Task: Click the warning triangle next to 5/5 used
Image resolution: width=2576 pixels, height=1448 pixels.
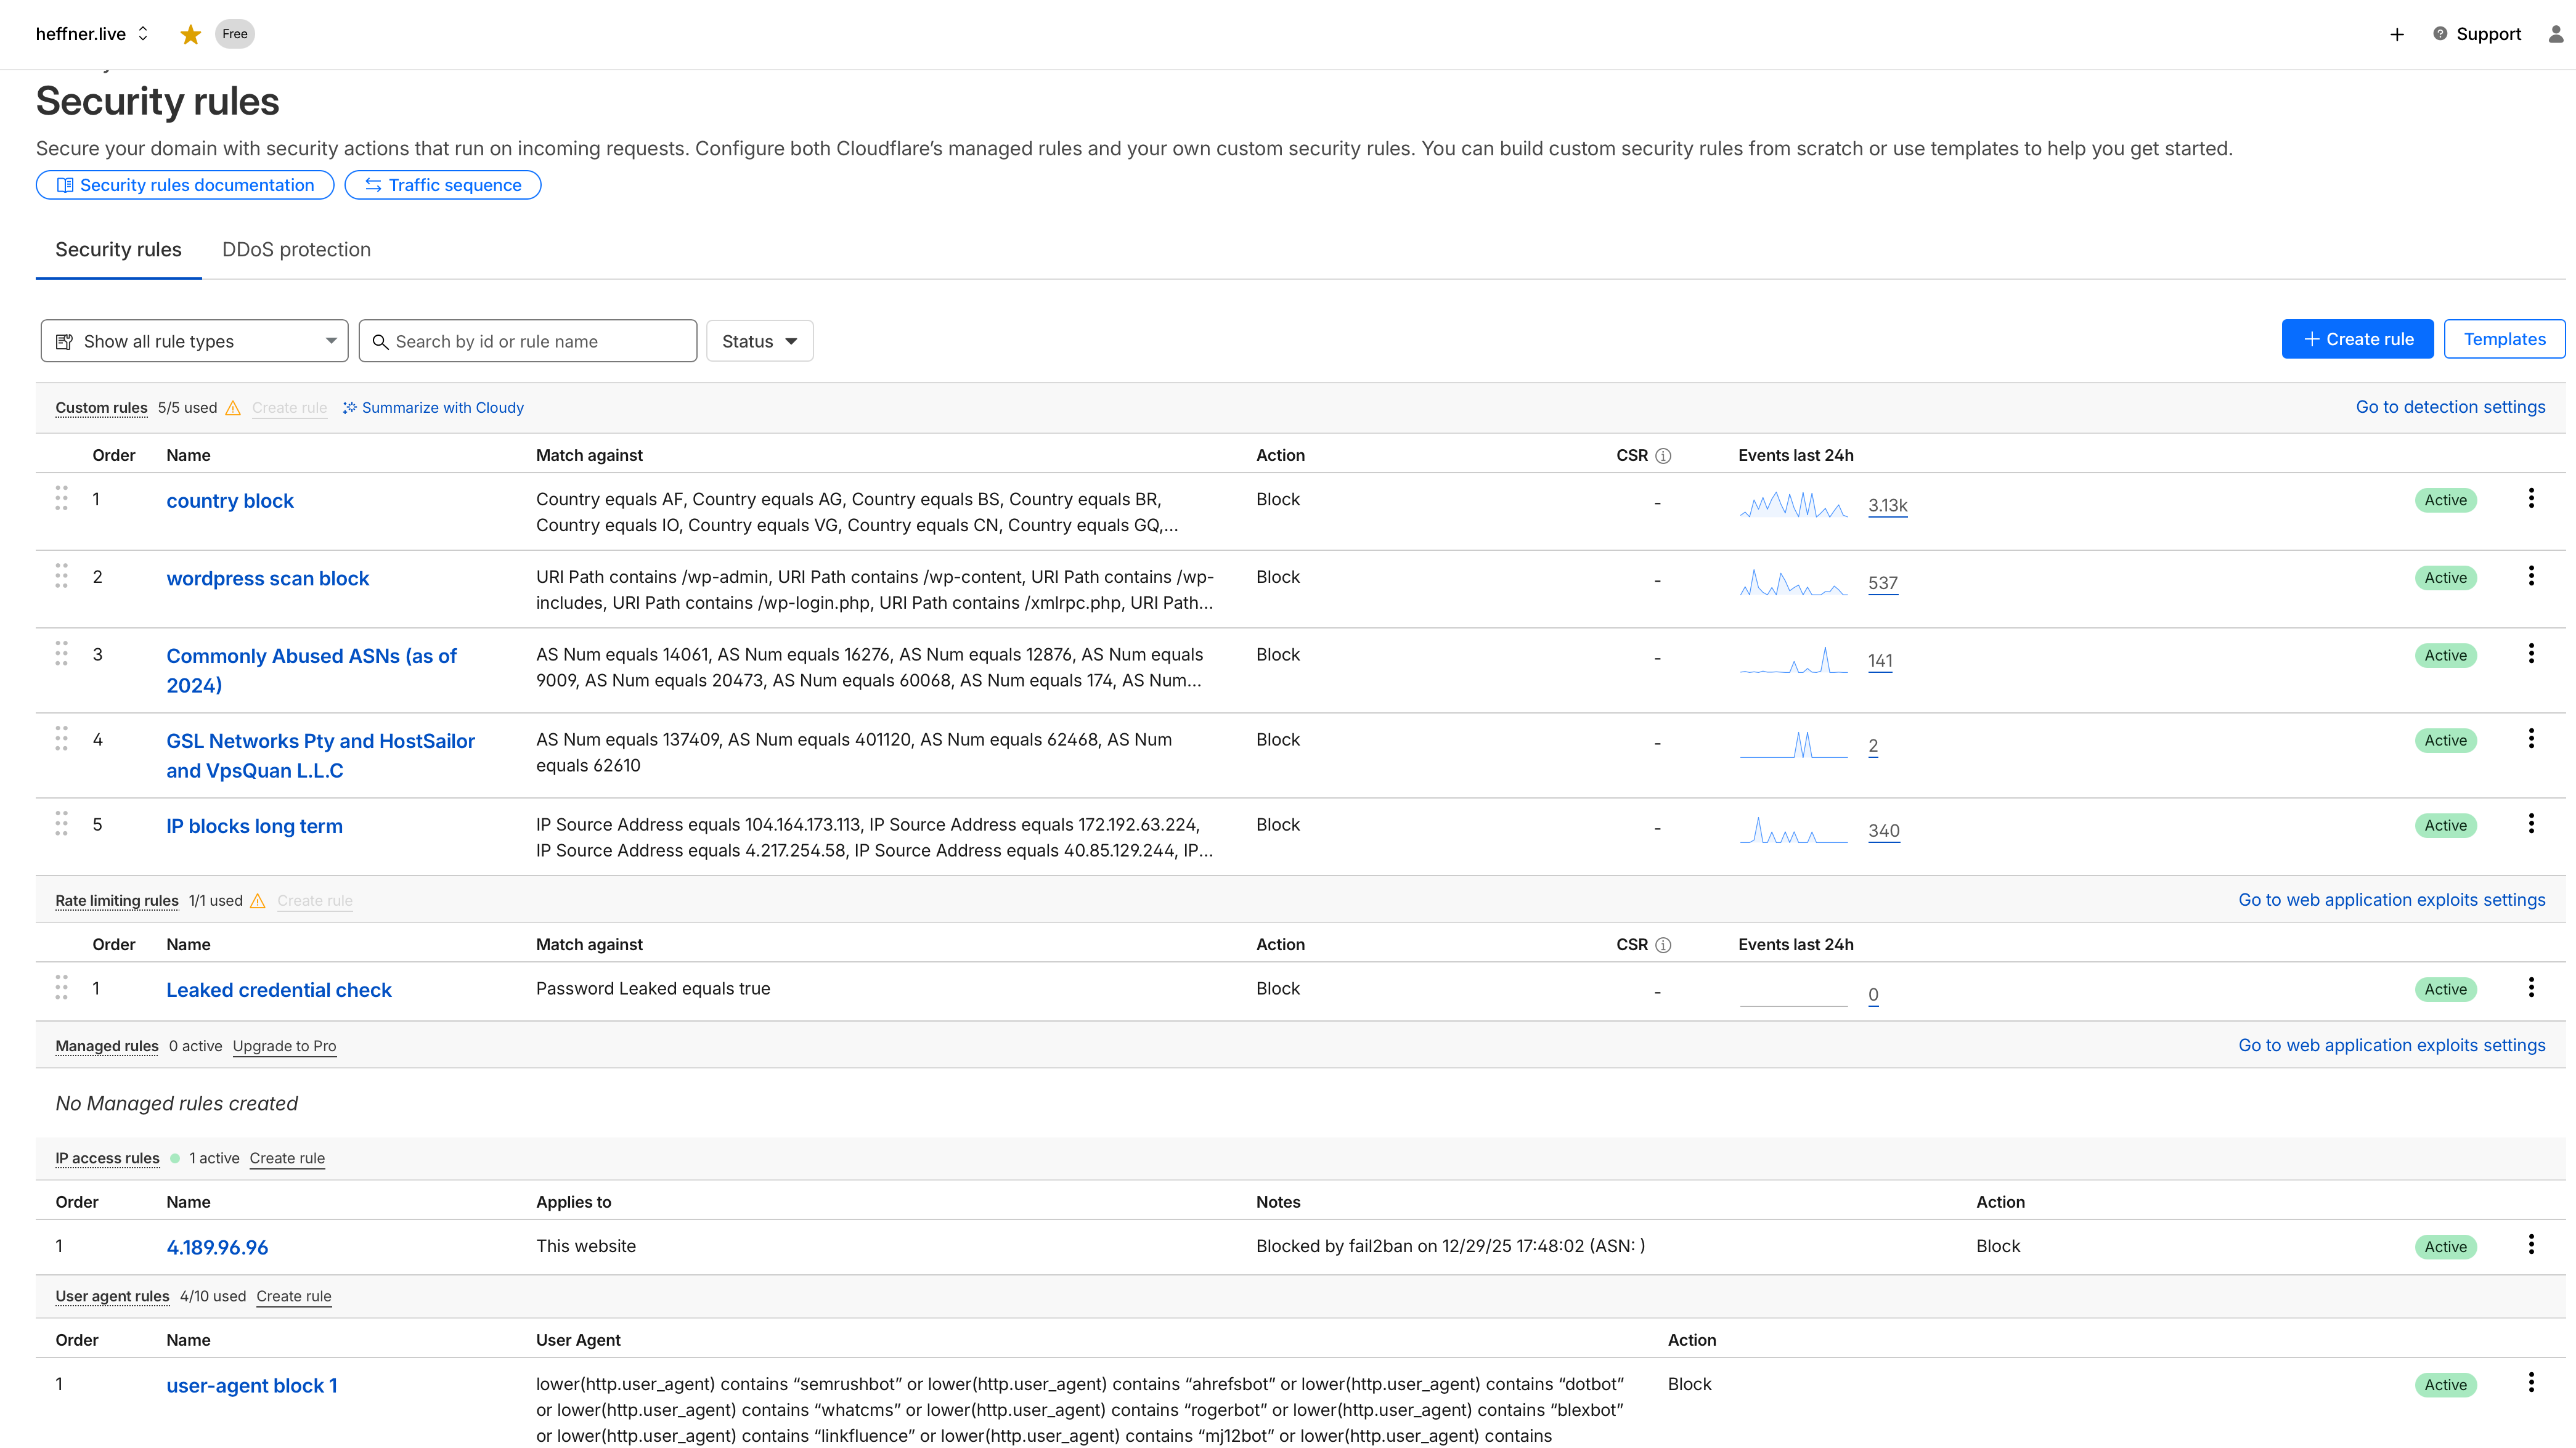Action: pyautogui.click(x=233, y=408)
